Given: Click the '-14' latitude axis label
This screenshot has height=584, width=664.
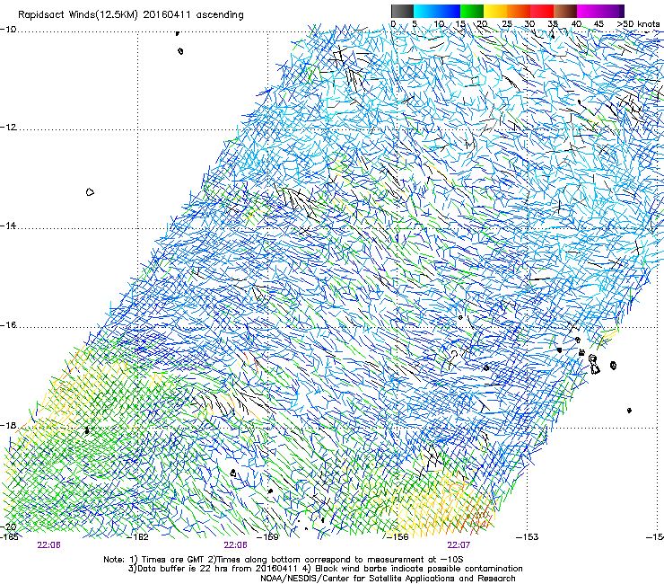Looking at the screenshot, I should coord(8,226).
